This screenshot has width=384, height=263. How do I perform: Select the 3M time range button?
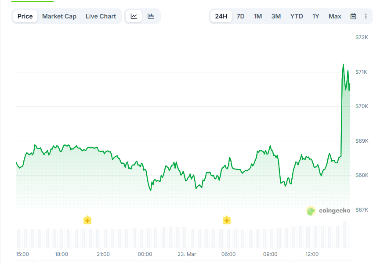tap(276, 16)
